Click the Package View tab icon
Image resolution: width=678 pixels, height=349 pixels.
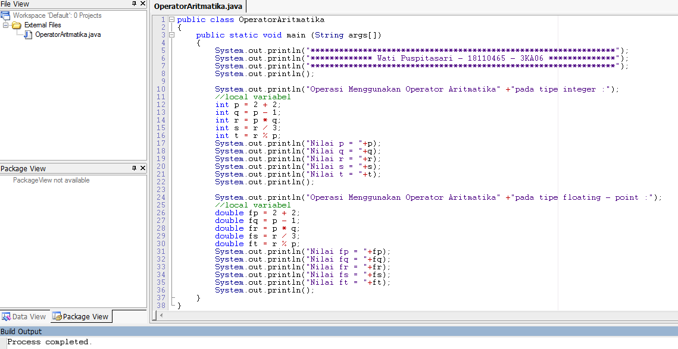[57, 317]
